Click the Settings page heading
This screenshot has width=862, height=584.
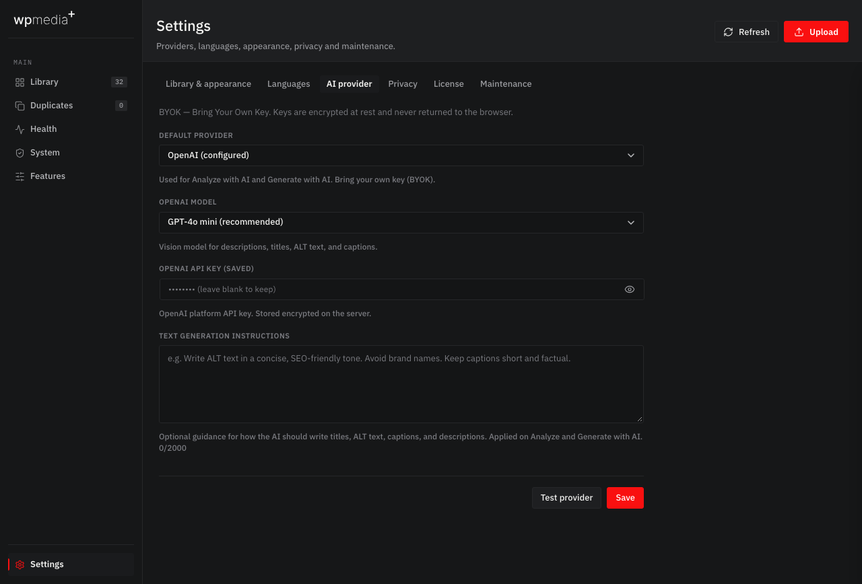183,26
